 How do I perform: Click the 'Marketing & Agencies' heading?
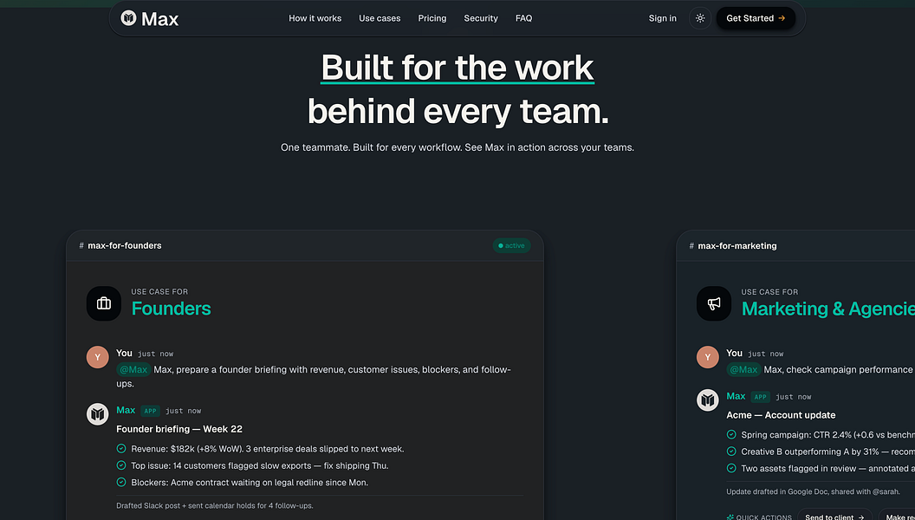tap(828, 309)
